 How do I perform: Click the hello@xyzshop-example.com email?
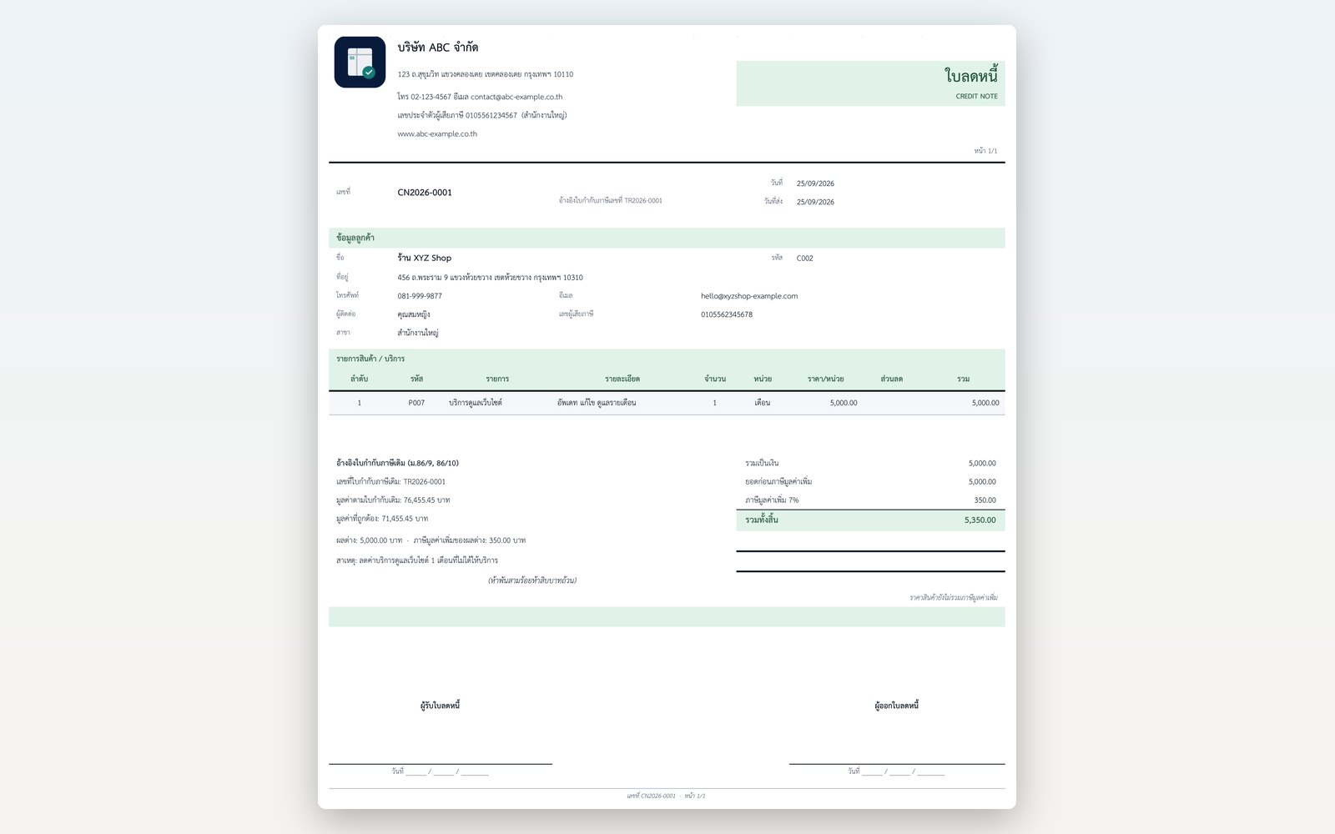[x=749, y=296]
